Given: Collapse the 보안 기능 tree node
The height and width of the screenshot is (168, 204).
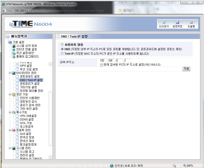Looking at the screenshot, I should click(10, 94).
